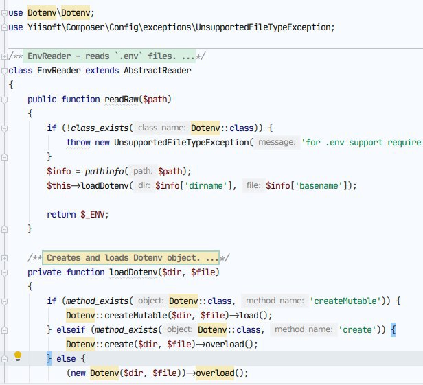Click the 'create' string literal
The height and width of the screenshot is (385, 423).
pos(357,330)
